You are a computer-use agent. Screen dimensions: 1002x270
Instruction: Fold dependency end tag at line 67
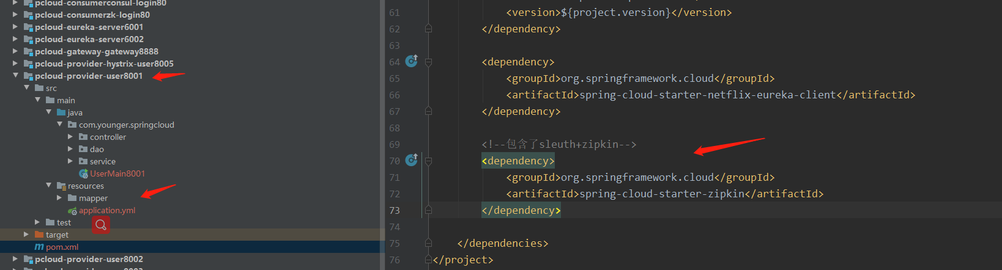[428, 111]
